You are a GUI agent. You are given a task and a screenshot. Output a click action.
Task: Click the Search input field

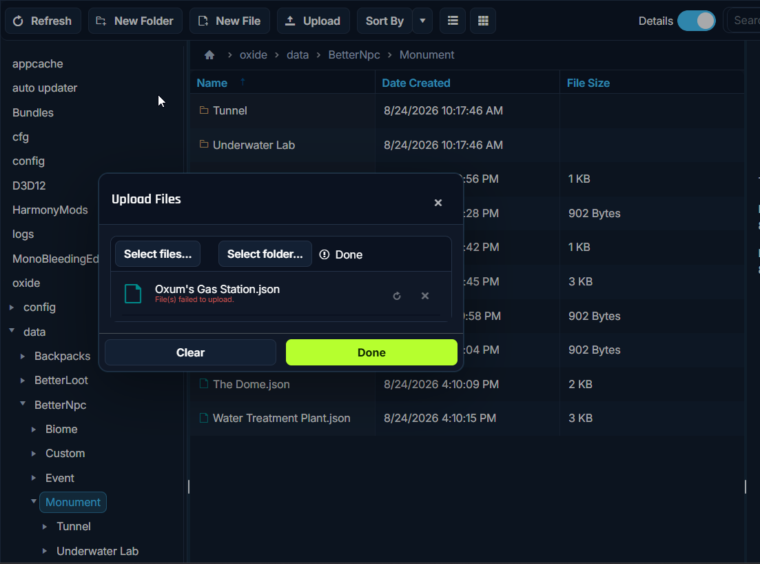tap(744, 21)
